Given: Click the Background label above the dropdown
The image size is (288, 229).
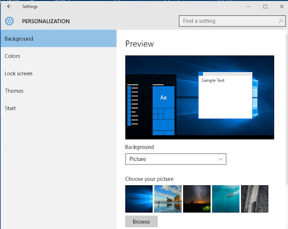Looking at the screenshot, I should pos(139,147).
